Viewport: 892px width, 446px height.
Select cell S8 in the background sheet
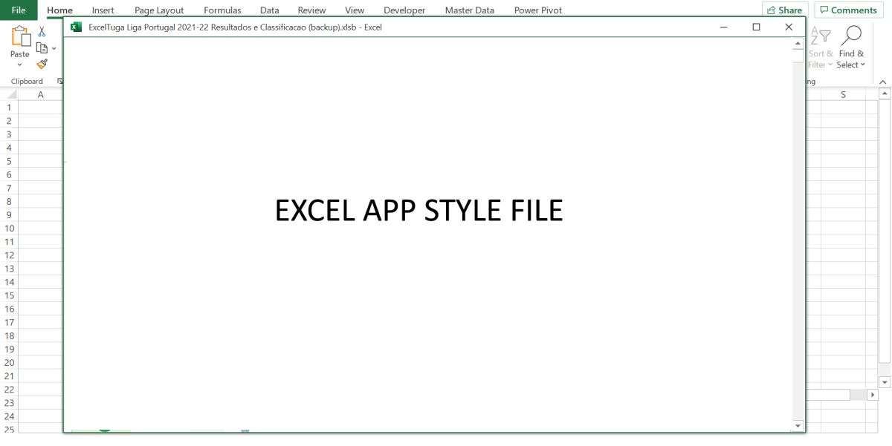843,201
